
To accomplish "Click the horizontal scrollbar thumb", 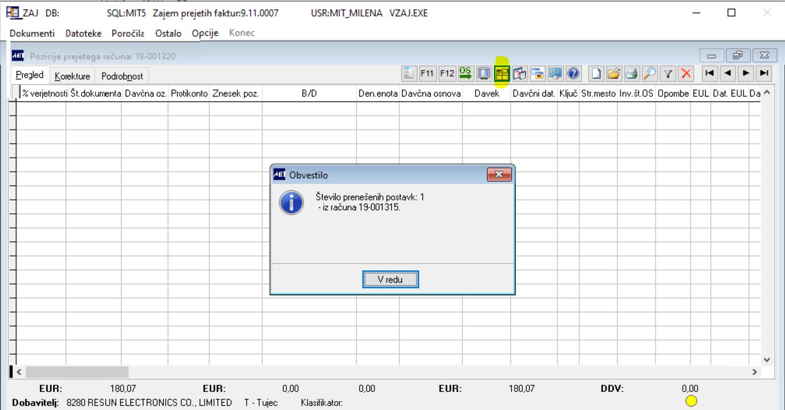I will click(x=77, y=371).
